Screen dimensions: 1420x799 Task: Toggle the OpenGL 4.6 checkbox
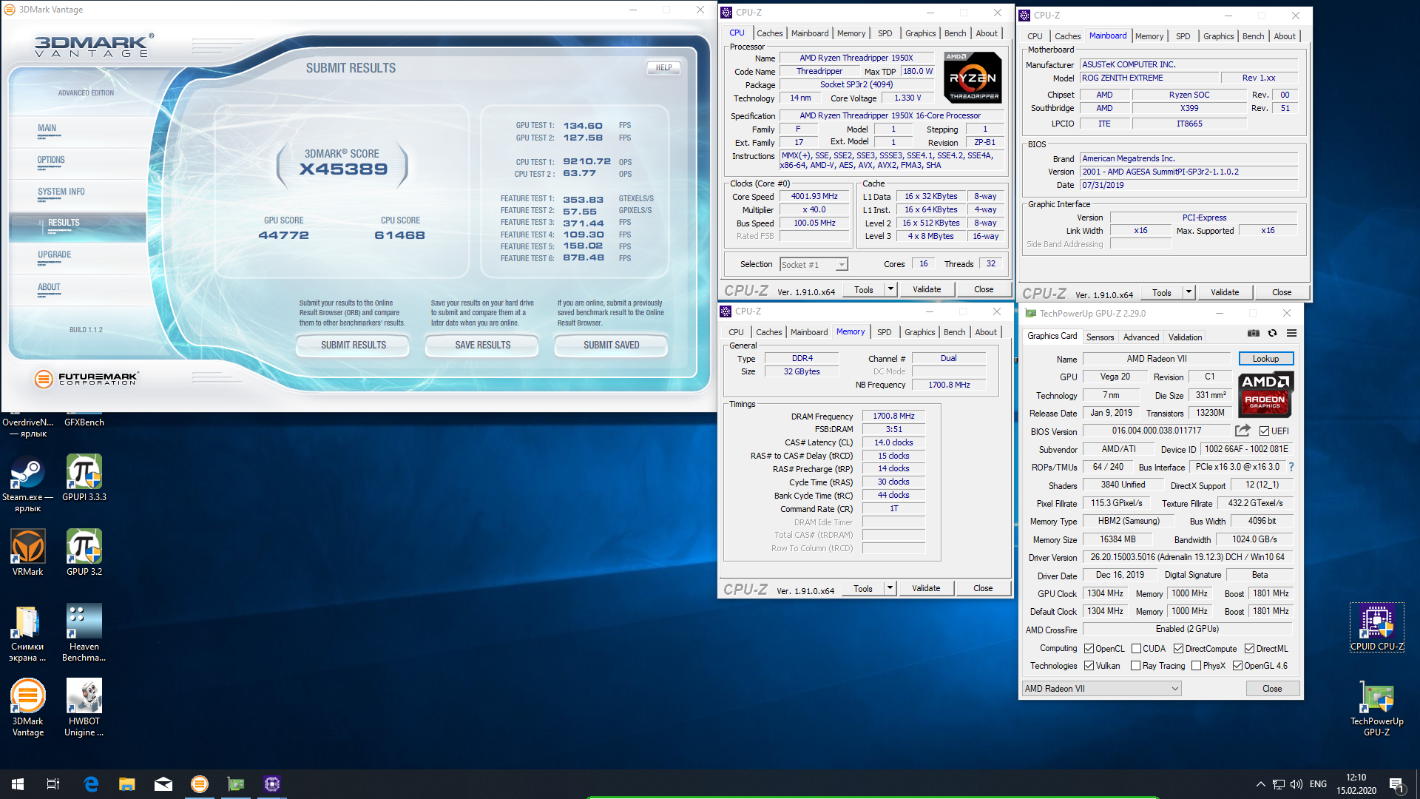pyautogui.click(x=1237, y=666)
